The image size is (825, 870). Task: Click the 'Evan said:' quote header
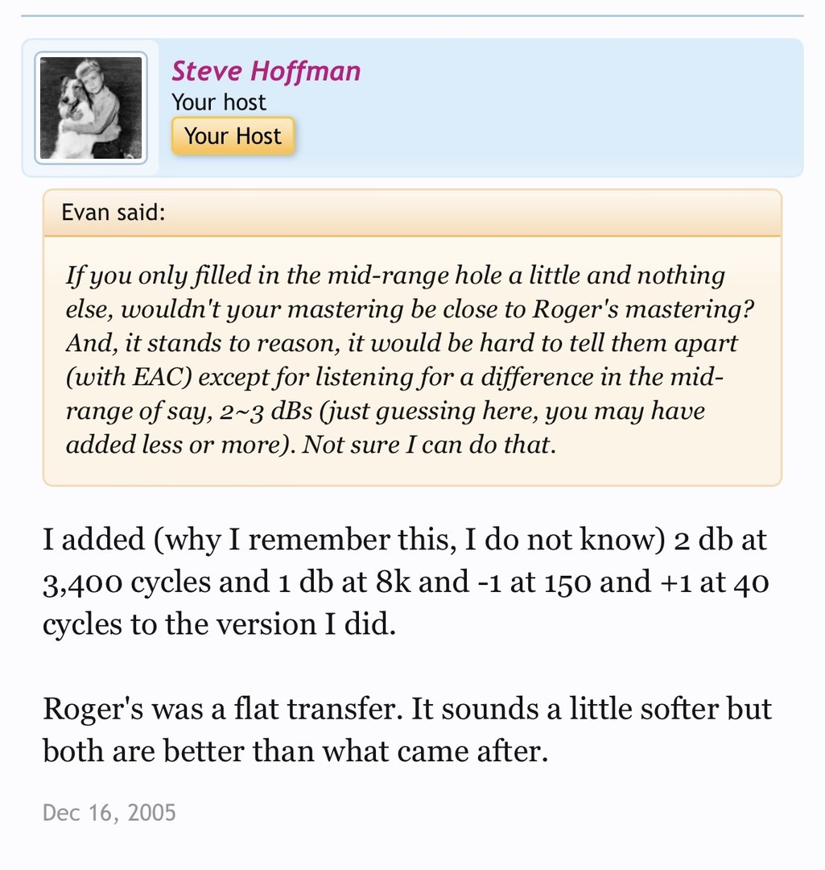pyautogui.click(x=113, y=213)
